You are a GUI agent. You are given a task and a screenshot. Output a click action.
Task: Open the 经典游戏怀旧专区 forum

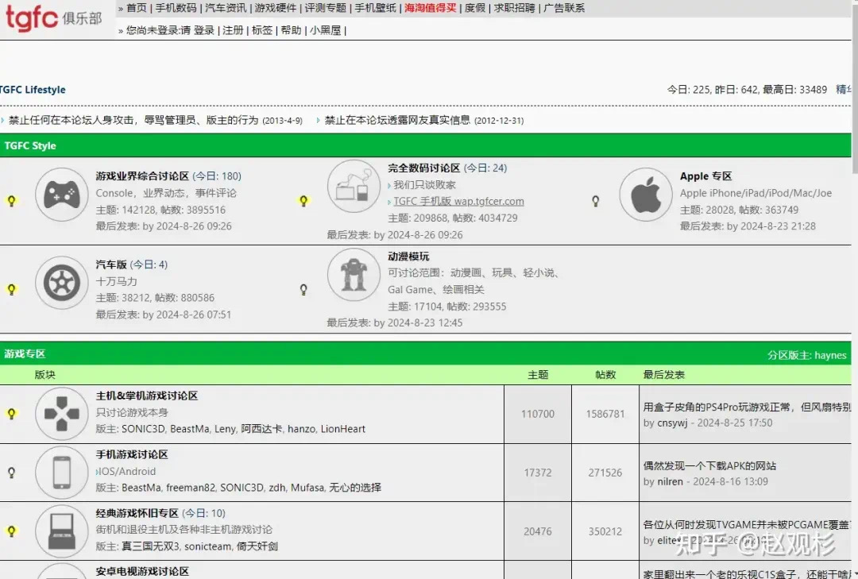point(137,513)
